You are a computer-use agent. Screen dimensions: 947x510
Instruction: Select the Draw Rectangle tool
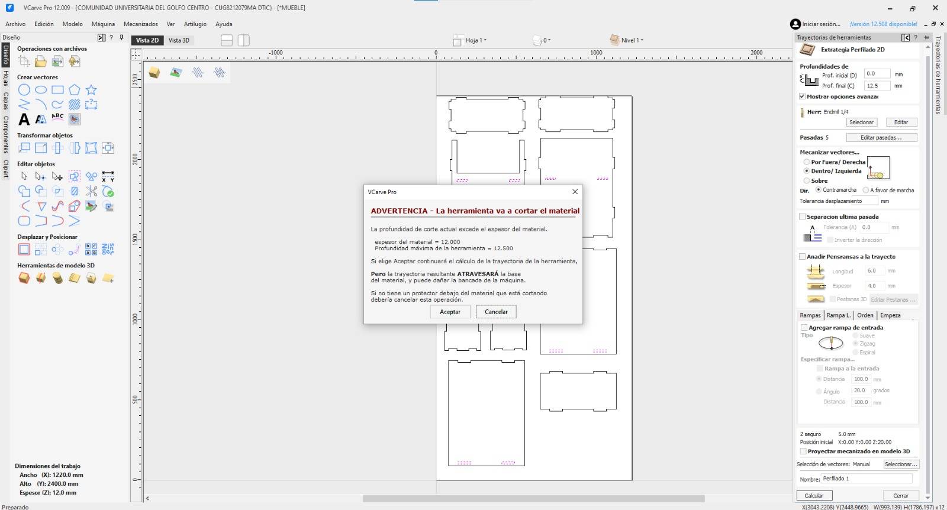point(57,90)
